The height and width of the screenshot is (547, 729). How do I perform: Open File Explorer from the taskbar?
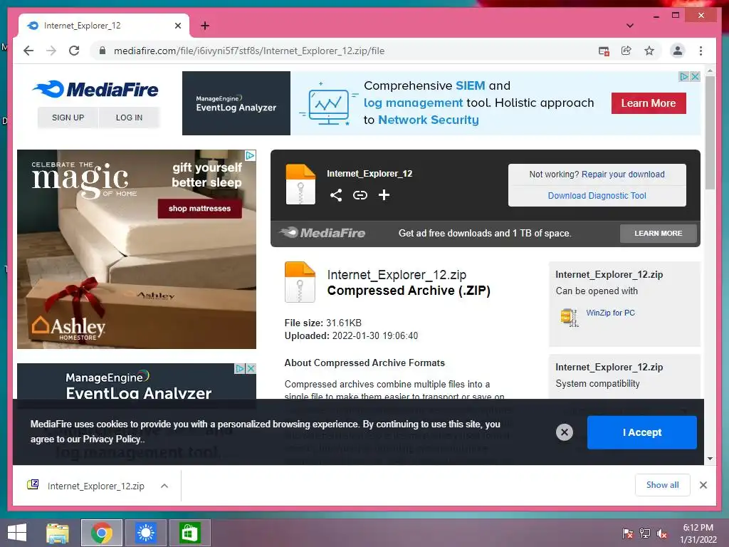(x=58, y=533)
